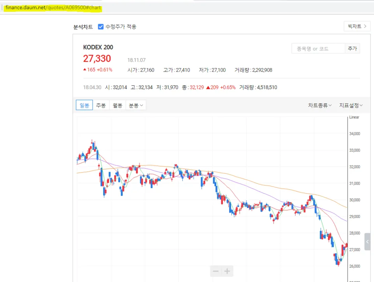Click the 거래량 value 2,292,908
Screen dimensions: 374x282
coord(262,70)
